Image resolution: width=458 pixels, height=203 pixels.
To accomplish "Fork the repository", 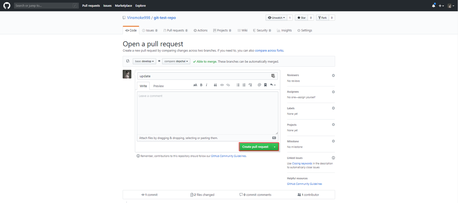I will 323,18.
